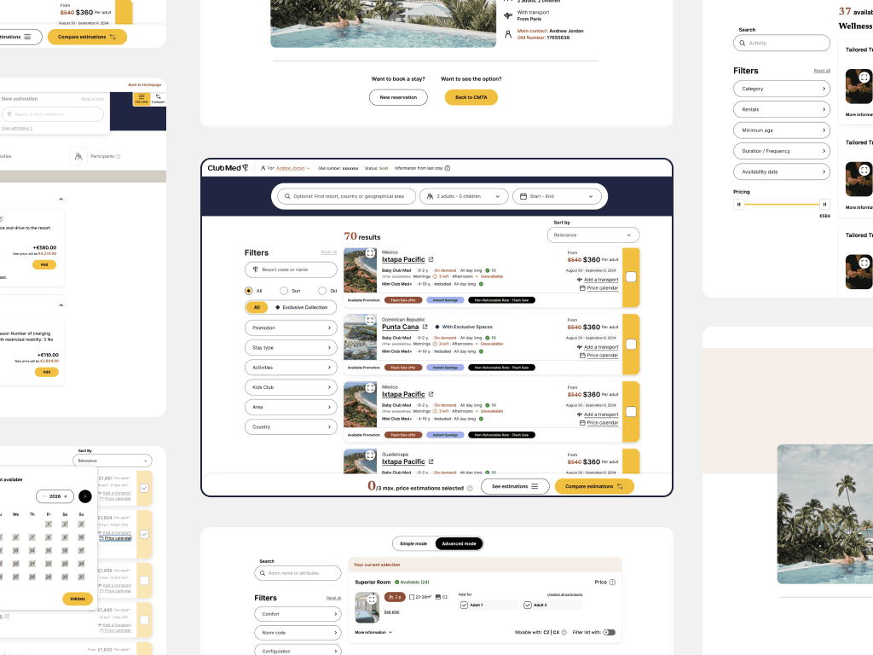873x655 pixels.
Task: Click the next month arrow in calendar panel
Action: (84, 496)
